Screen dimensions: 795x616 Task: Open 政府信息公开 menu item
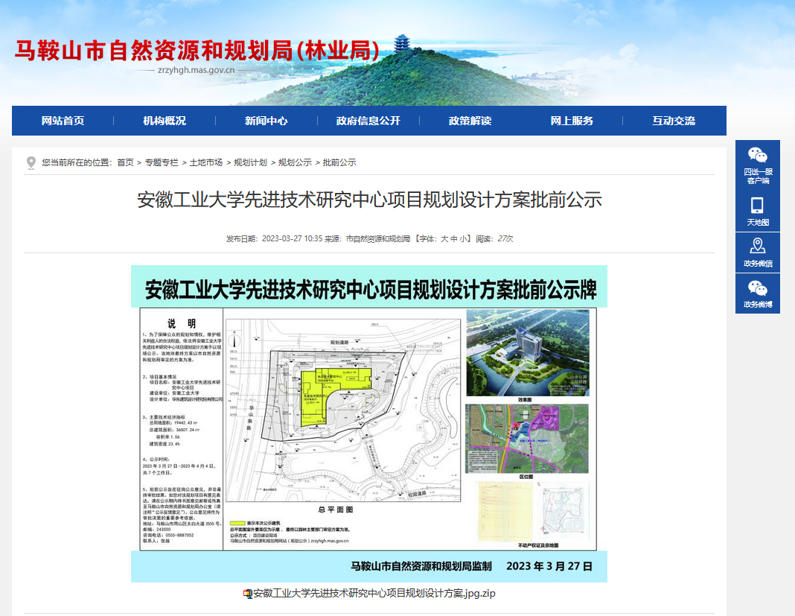point(368,121)
